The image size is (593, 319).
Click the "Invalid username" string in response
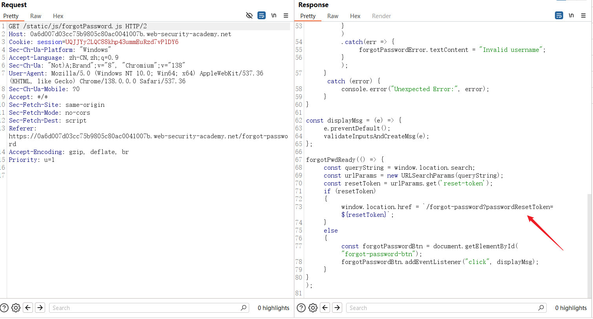pyautogui.click(x=511, y=50)
